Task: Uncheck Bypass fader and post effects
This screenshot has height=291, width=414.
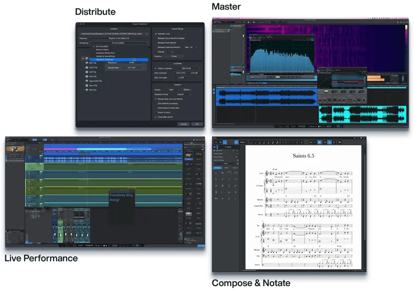Action: pos(156,99)
